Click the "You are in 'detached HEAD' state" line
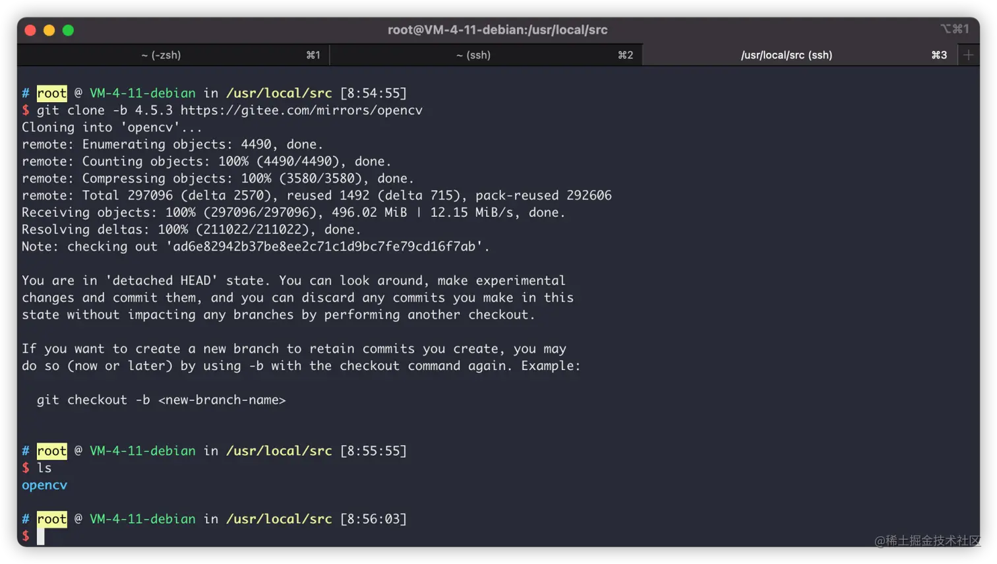The height and width of the screenshot is (564, 997). click(x=293, y=281)
